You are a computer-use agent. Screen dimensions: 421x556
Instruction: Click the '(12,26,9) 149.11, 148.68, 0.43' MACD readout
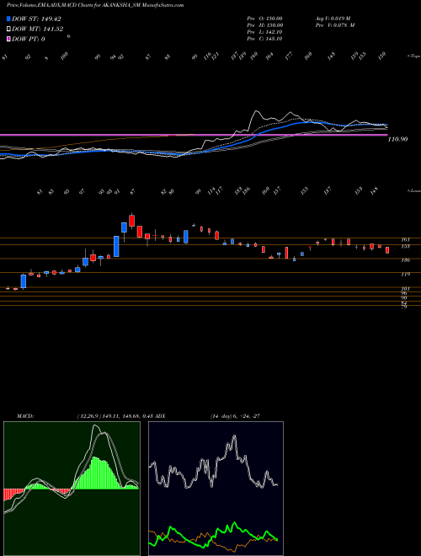coord(115,416)
